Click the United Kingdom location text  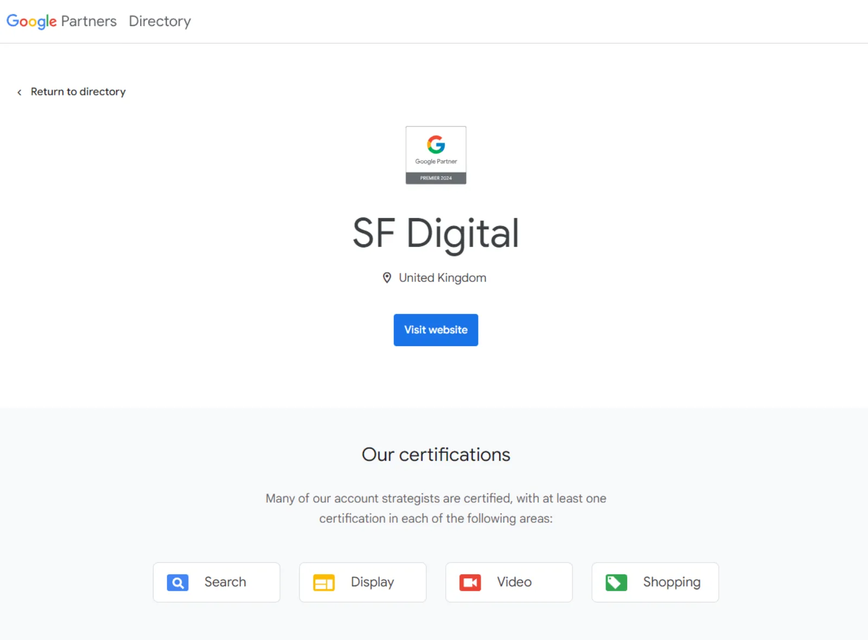(x=442, y=278)
